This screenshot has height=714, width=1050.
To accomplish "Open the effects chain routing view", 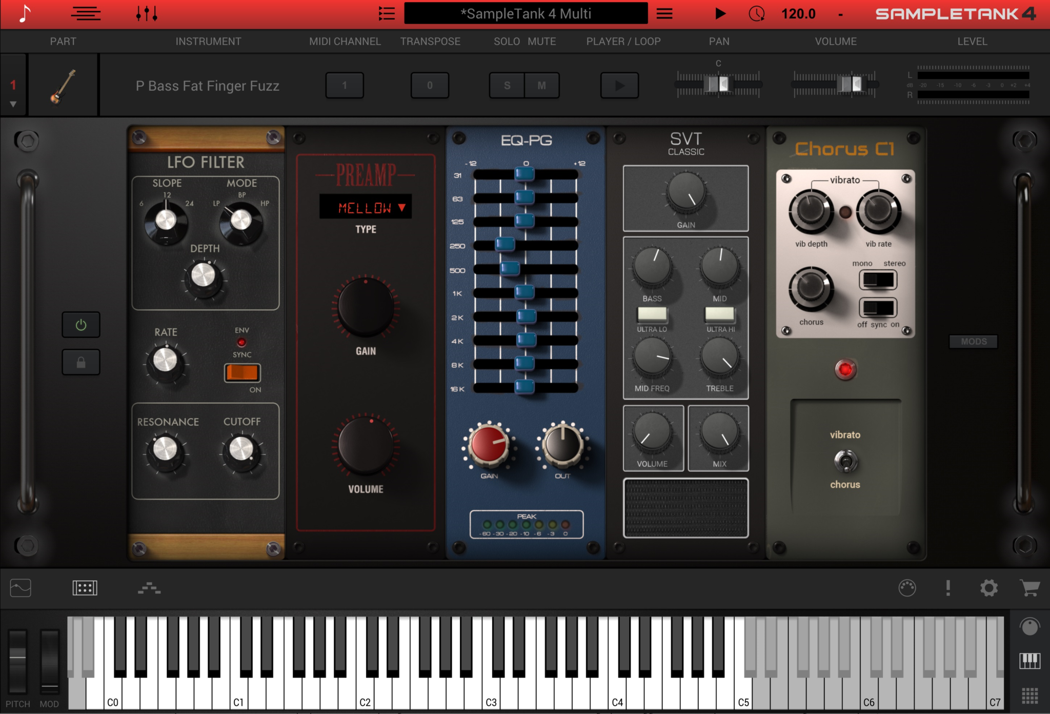I will point(149,588).
